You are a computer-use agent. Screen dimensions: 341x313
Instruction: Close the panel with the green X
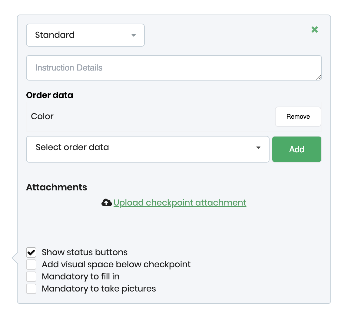coord(315,30)
